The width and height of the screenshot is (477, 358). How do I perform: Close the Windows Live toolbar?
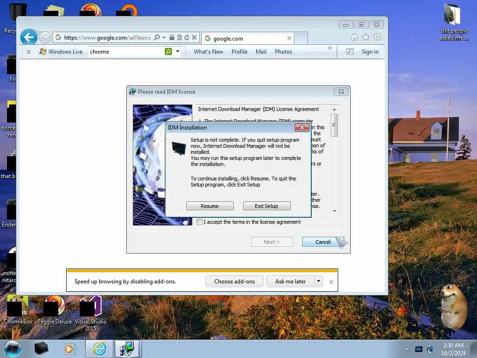(28, 52)
